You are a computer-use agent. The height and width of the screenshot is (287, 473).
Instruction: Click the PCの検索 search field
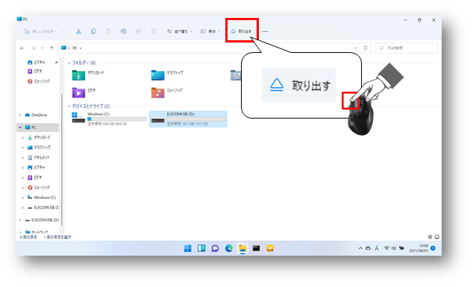[x=406, y=48]
